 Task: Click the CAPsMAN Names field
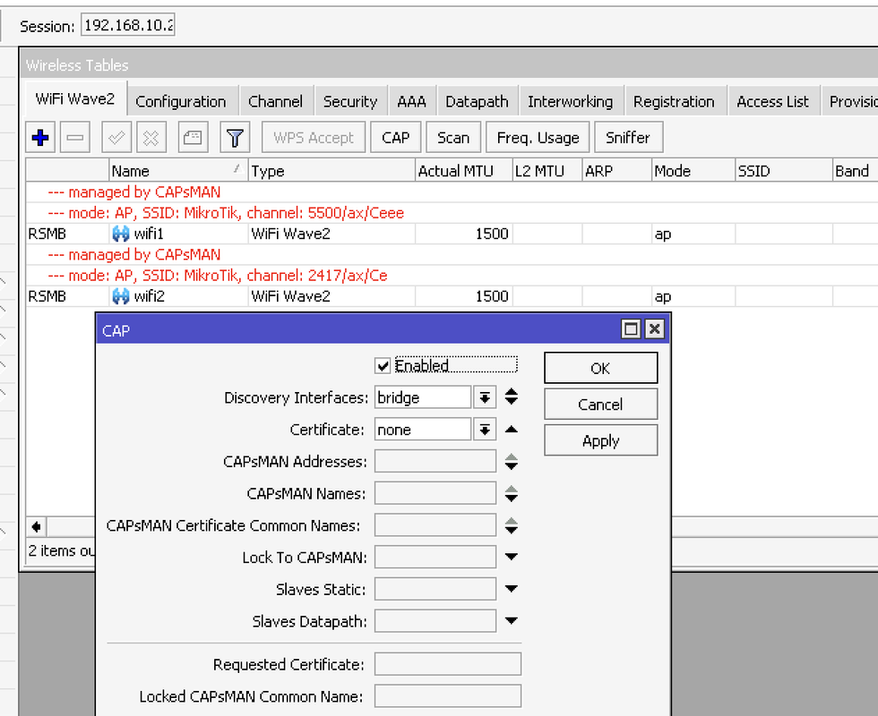pyautogui.click(x=435, y=493)
